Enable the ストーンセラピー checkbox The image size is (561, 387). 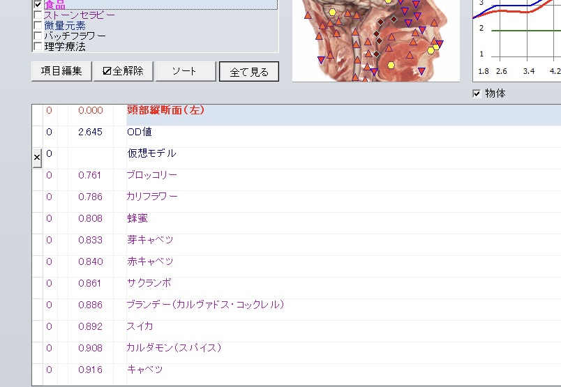[38, 15]
